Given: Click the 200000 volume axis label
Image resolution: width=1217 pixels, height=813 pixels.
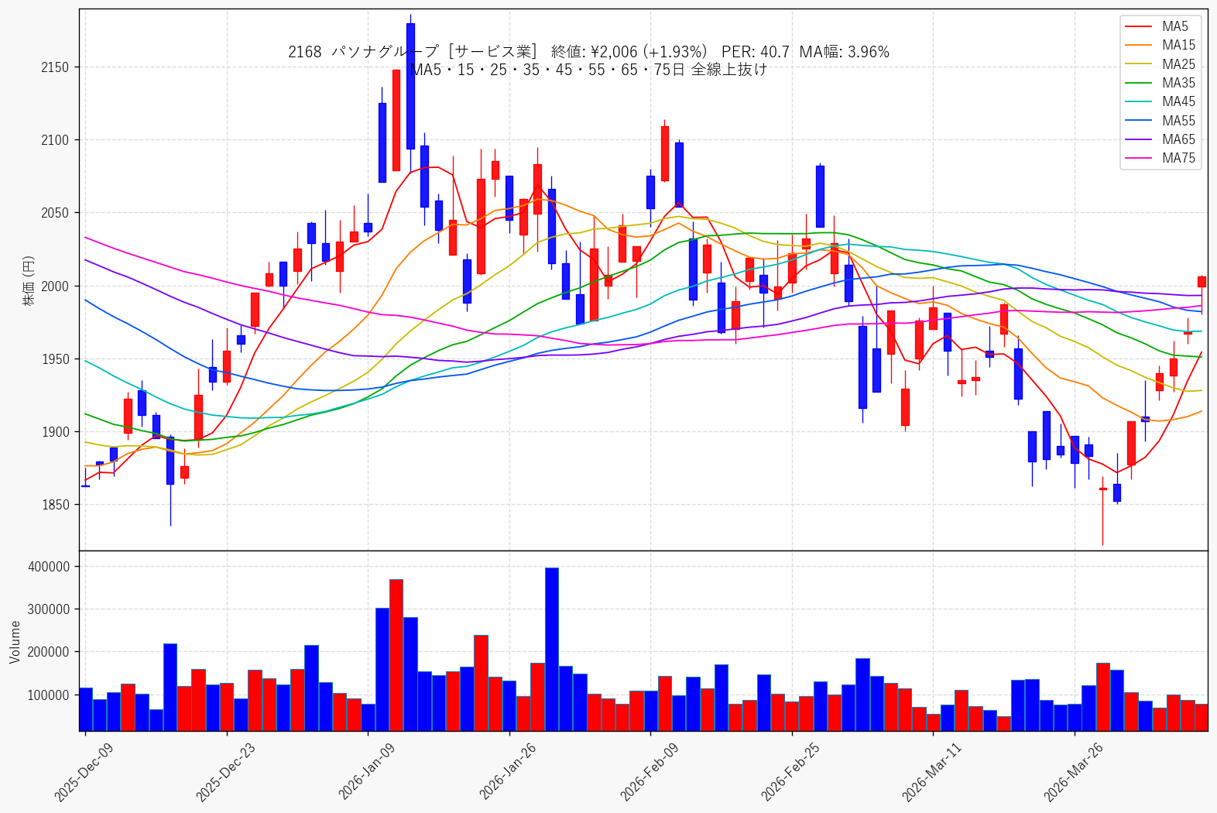Looking at the screenshot, I should (x=49, y=652).
